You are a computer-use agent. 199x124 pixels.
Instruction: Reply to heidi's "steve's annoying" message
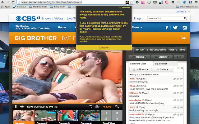pos(175,79)
